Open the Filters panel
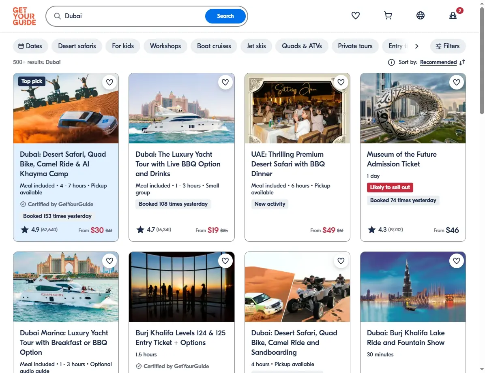Screen dimensions: 485x373 [x=448, y=46]
